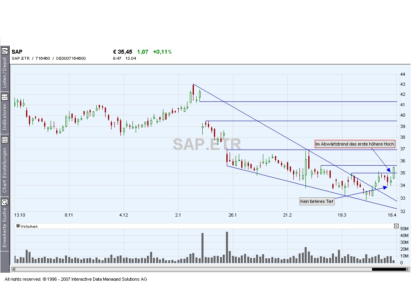This screenshot has width=411, height=308.
Task: Close the Volumen indicator panel
Action: tap(396, 226)
